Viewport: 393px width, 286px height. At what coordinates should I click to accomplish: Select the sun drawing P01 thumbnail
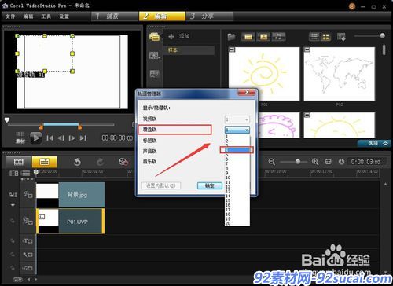point(264,74)
